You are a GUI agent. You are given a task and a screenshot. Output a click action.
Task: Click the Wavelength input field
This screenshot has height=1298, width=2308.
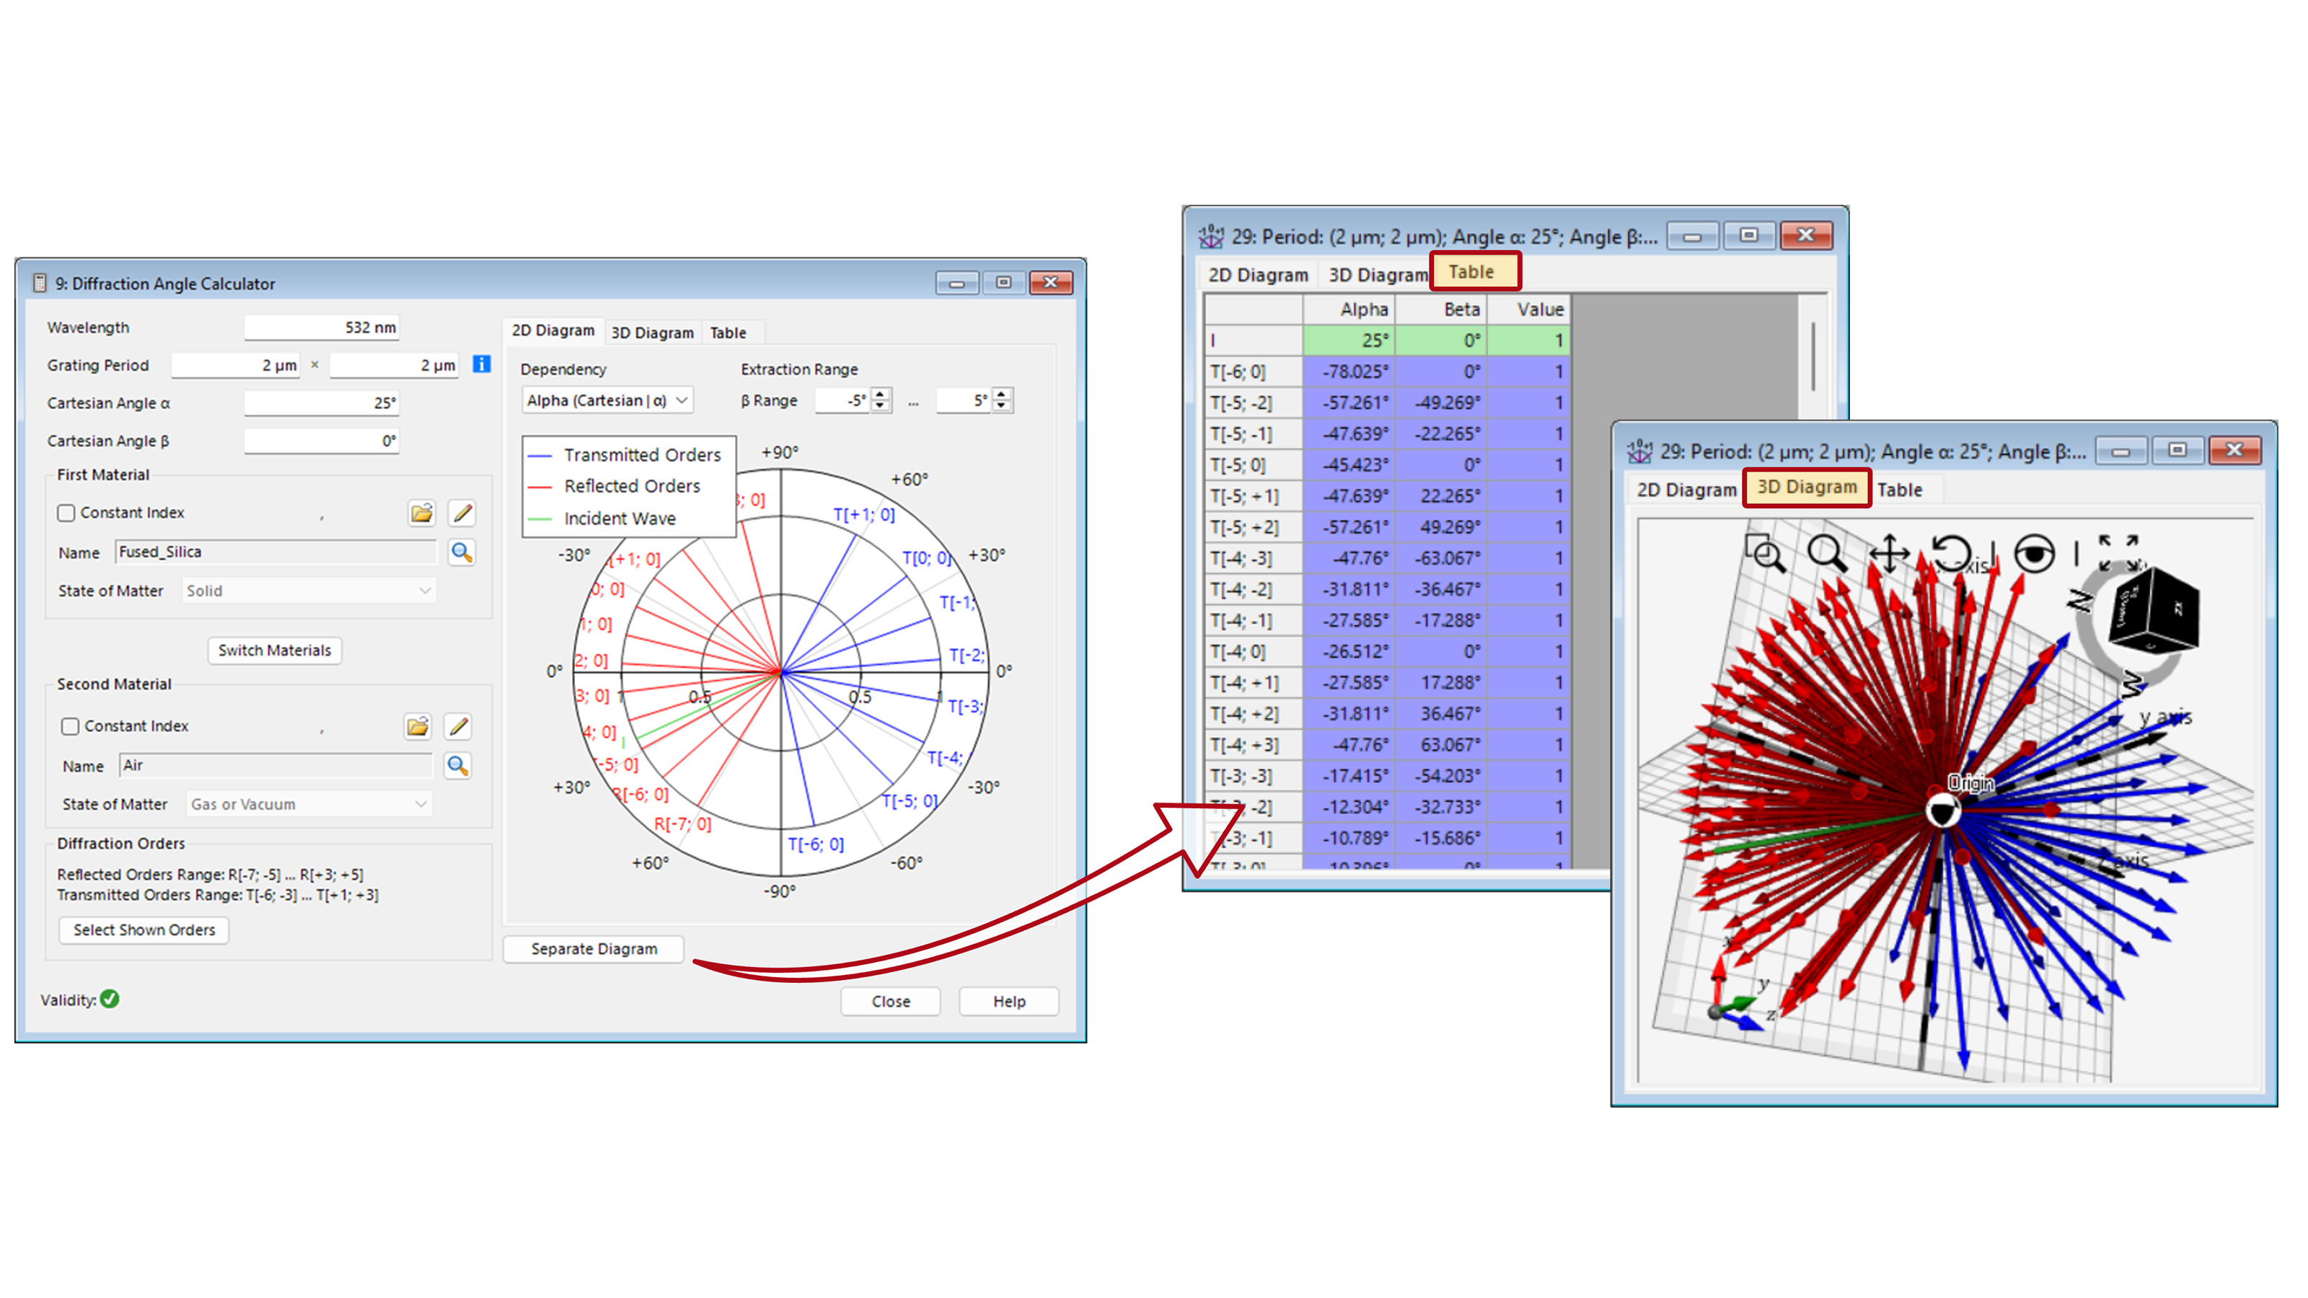(321, 327)
